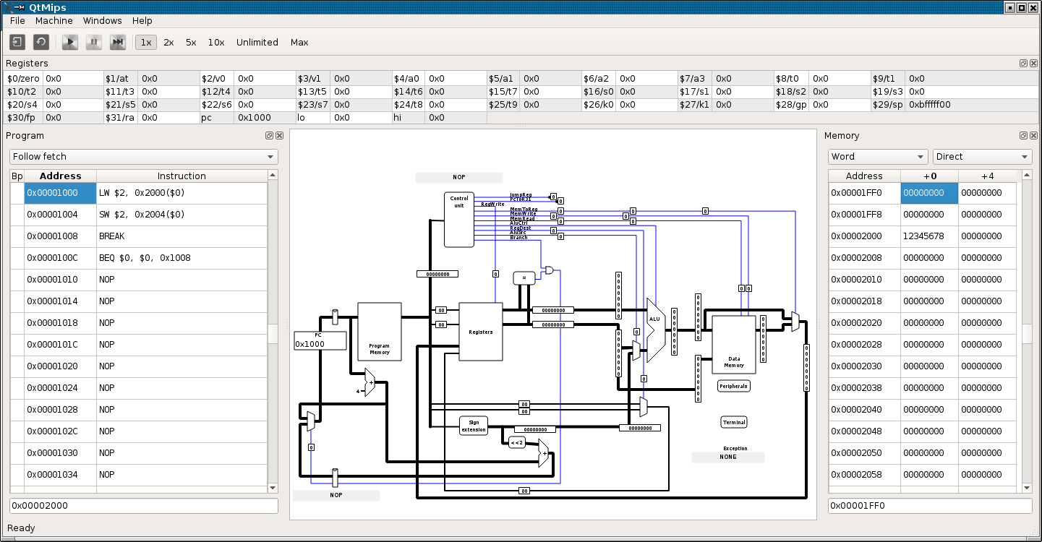Open the Machine menu
1042x542 pixels.
pos(54,21)
